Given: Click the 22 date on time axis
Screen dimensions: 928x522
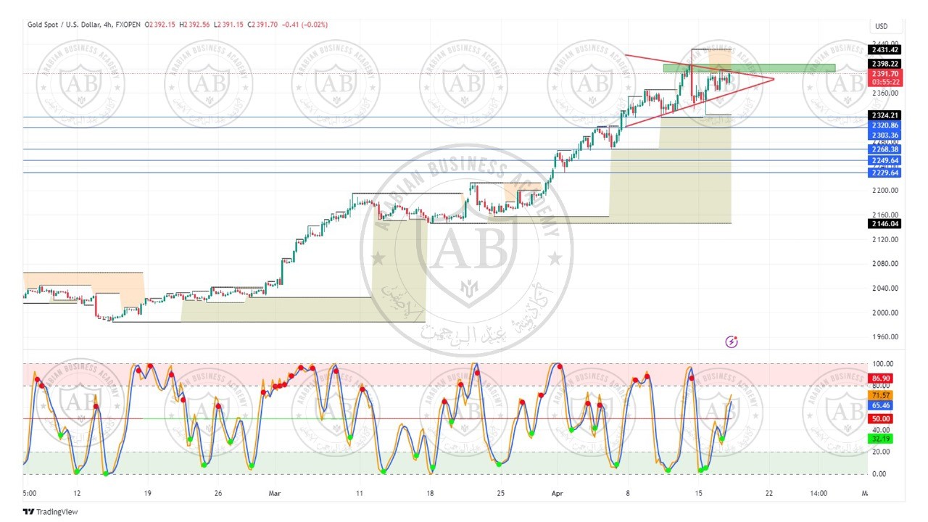Looking at the screenshot, I should pyautogui.click(x=768, y=493).
